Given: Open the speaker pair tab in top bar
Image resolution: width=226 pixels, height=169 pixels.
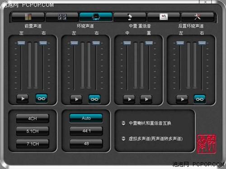Looking at the screenshot, I should [x=62, y=17].
